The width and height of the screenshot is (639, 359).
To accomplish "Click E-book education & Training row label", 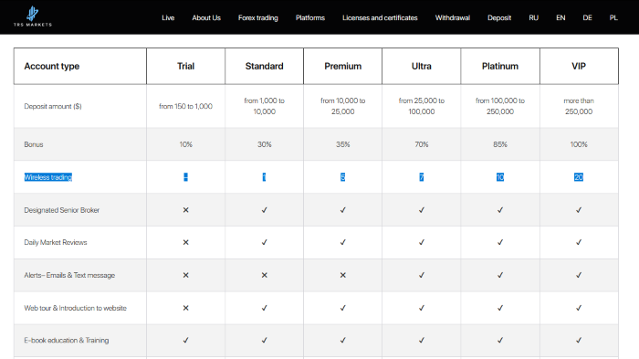I will pyautogui.click(x=67, y=340).
